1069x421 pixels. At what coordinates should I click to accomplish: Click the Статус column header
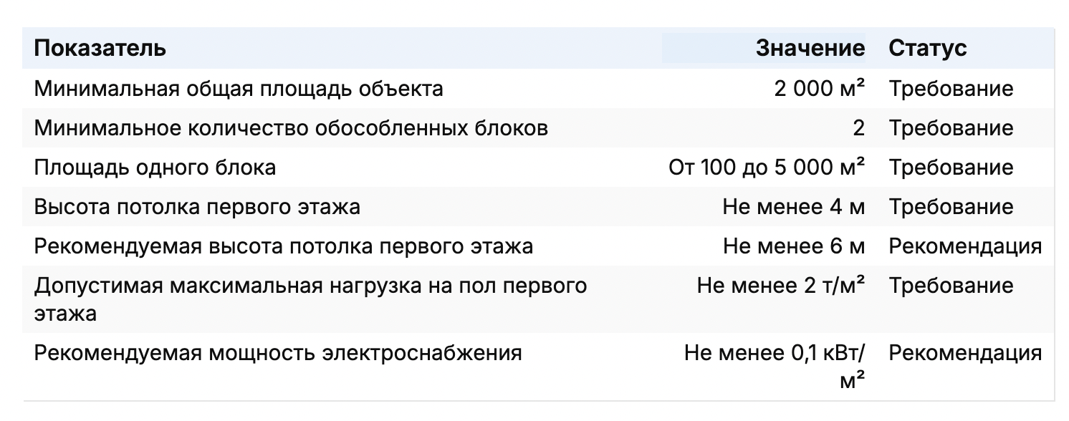pyautogui.click(x=928, y=48)
